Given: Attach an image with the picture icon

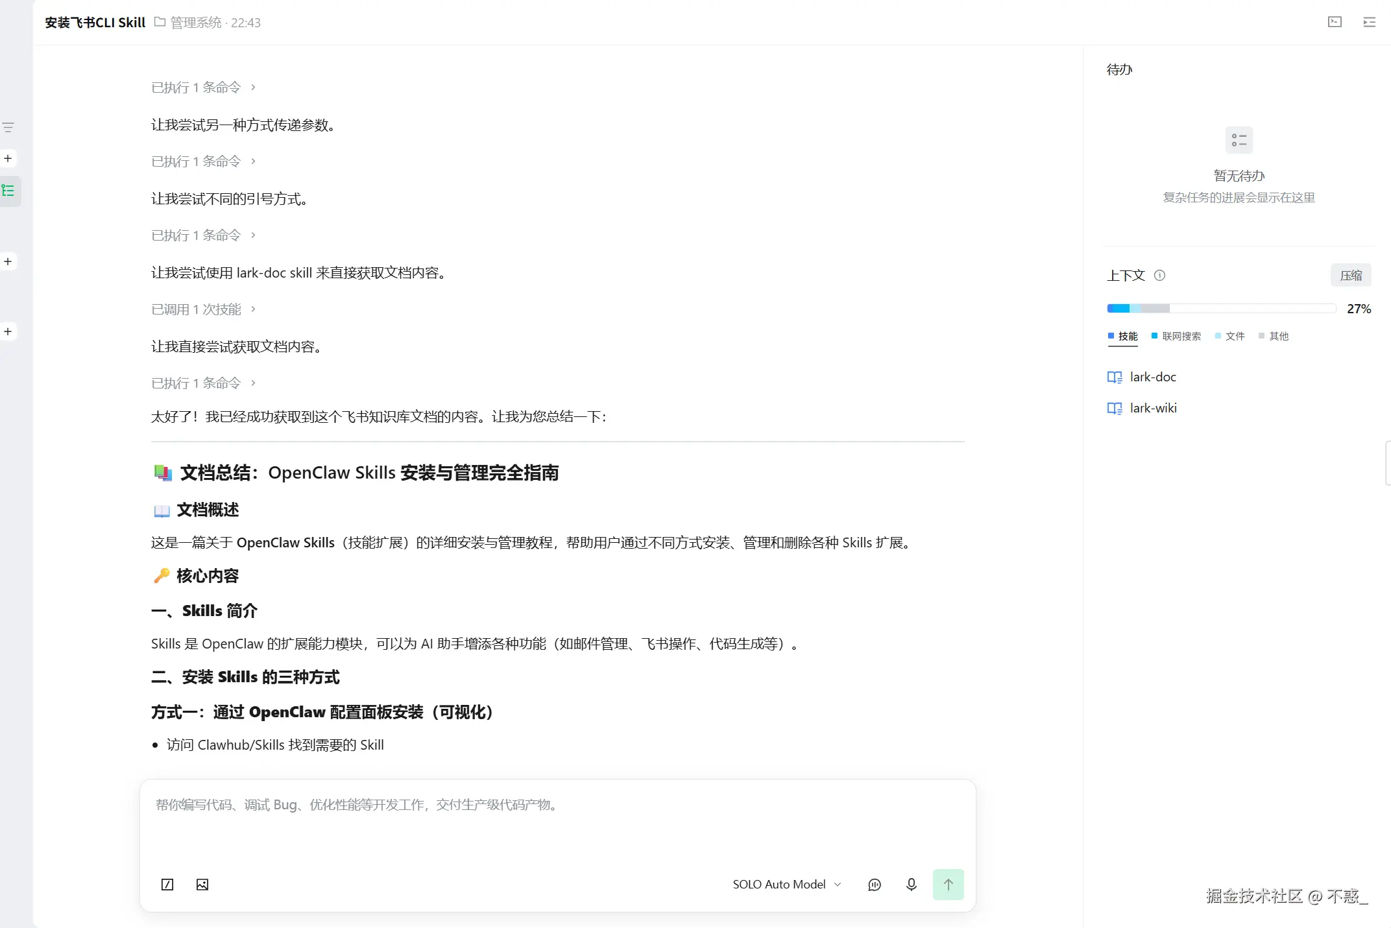Looking at the screenshot, I should [202, 885].
